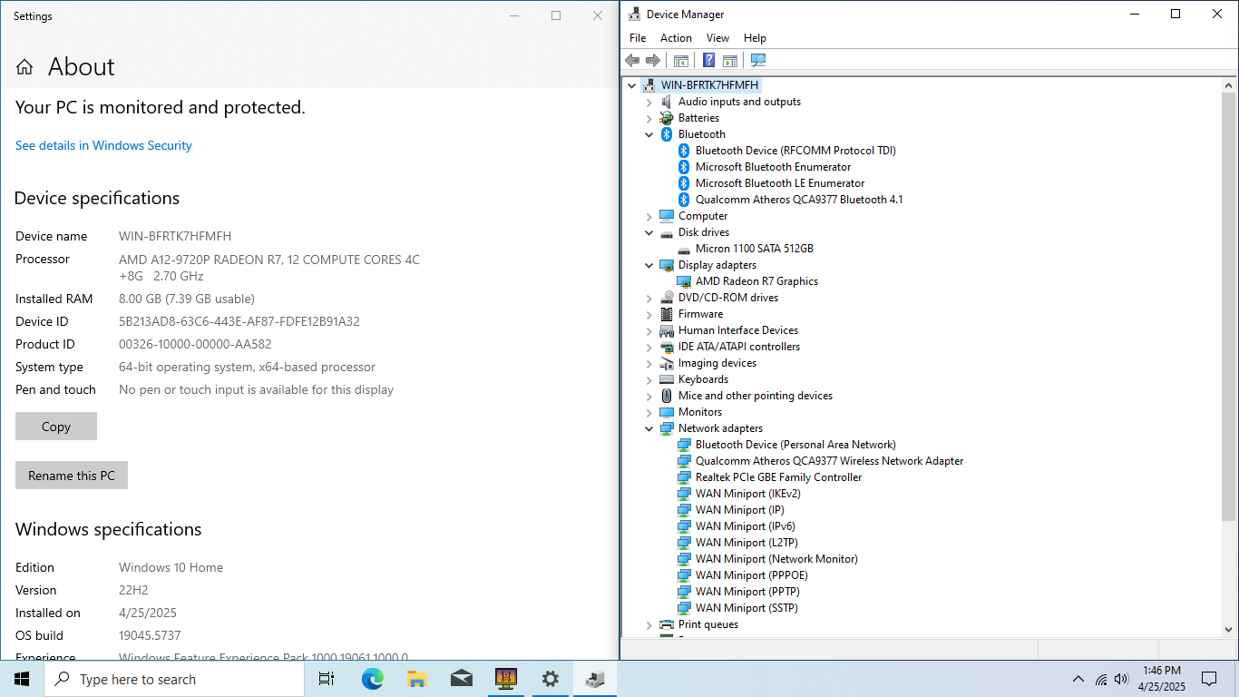Screen dimensions: 1239x697
Task: Select the Qualcomm Atheros QCA9377 Bluetooth 4.1 device
Action: 799,200
